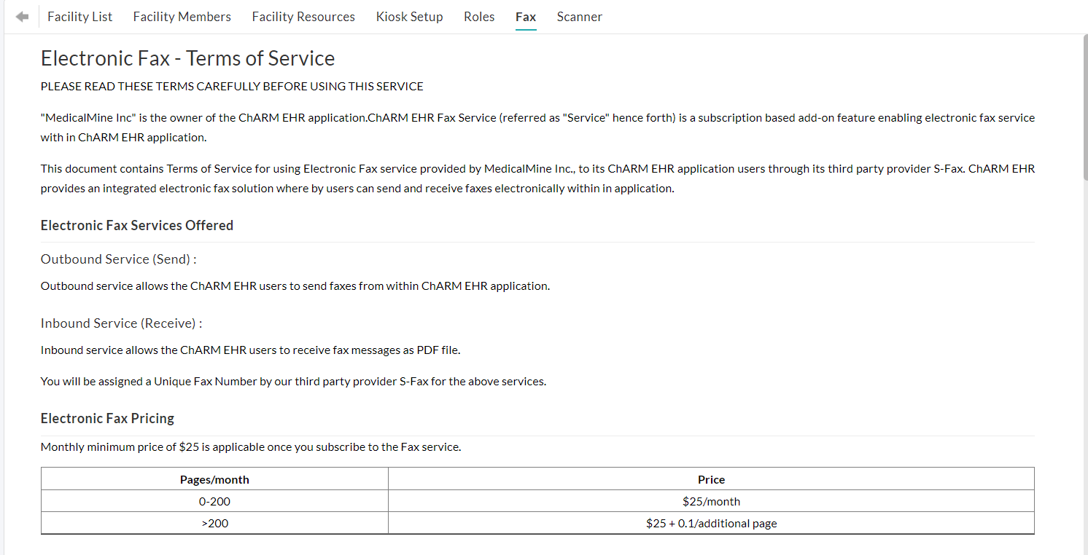Screen dimensions: 1088x555
Task: Click the $25 + 0.1/additional page cell
Action: point(711,523)
